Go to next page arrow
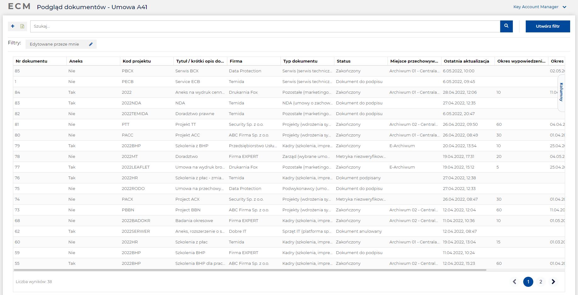The image size is (578, 295). pos(553,281)
